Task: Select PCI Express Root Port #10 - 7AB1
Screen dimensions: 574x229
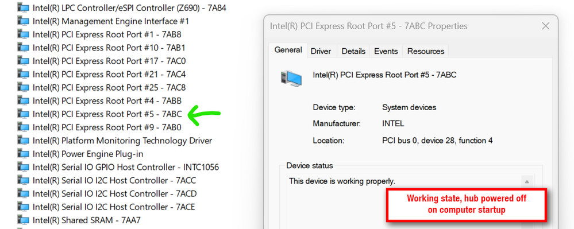Action: point(109,48)
